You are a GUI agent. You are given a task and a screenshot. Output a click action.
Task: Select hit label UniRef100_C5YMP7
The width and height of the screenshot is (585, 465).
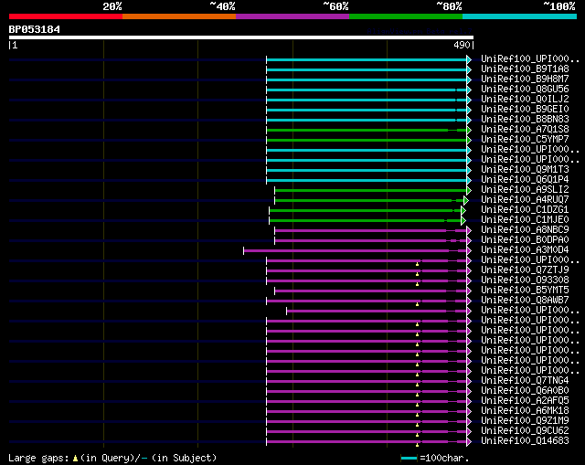click(x=525, y=140)
